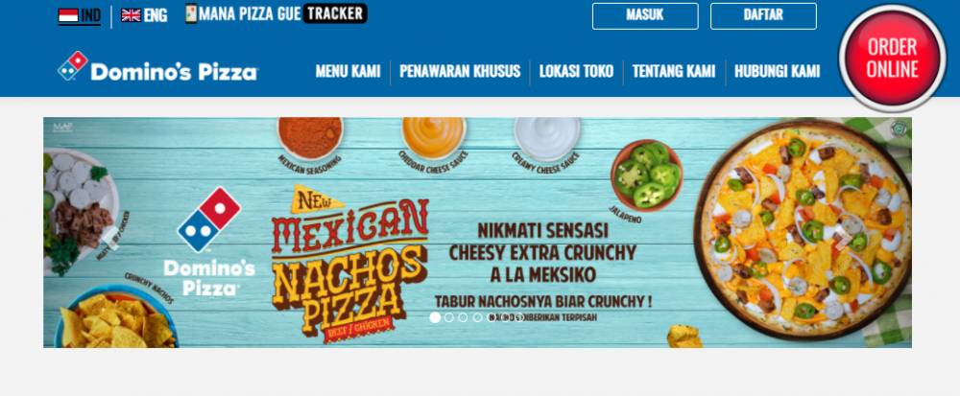
Task: Open Penawaran Khusus menu item
Action: [x=460, y=71]
